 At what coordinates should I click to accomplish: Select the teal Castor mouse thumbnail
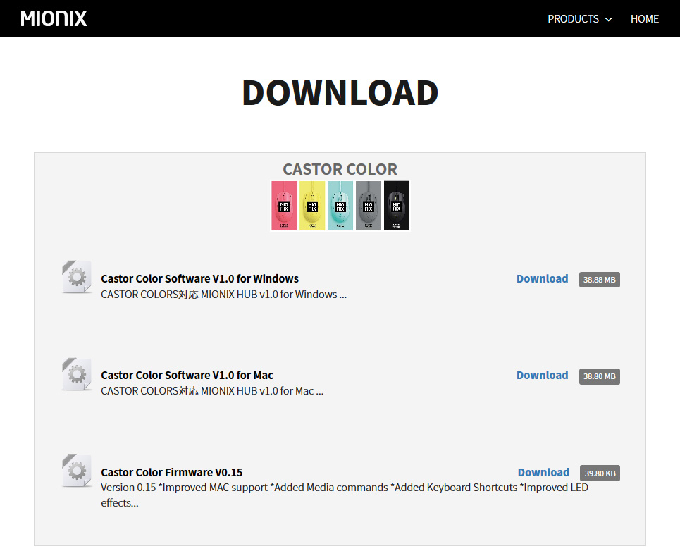pos(340,206)
